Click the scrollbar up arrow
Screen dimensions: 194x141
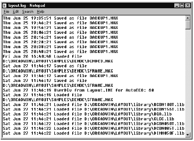click(x=188, y=18)
